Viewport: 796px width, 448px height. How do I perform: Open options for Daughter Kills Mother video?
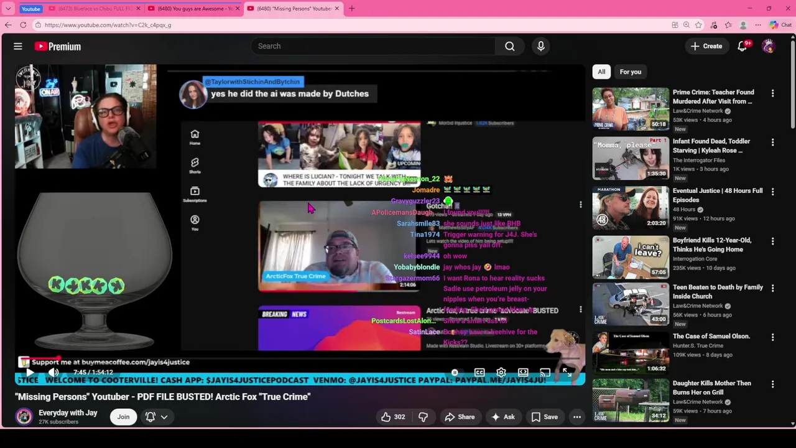(772, 385)
